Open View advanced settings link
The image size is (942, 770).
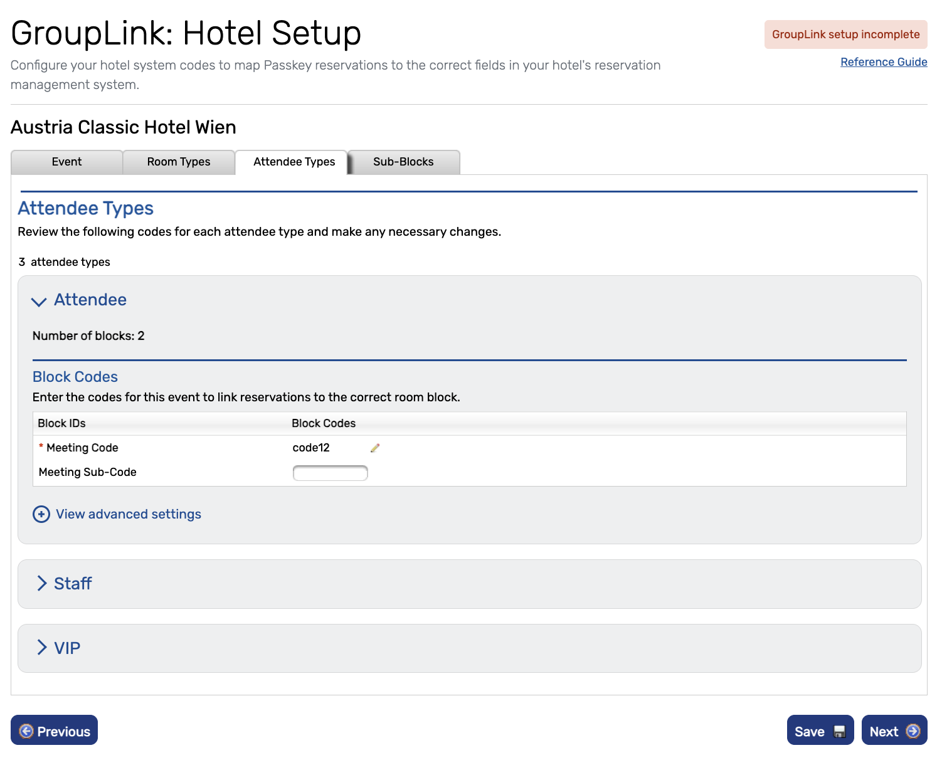(129, 514)
